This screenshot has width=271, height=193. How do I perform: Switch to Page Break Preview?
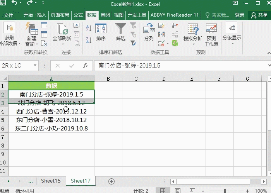192,190
